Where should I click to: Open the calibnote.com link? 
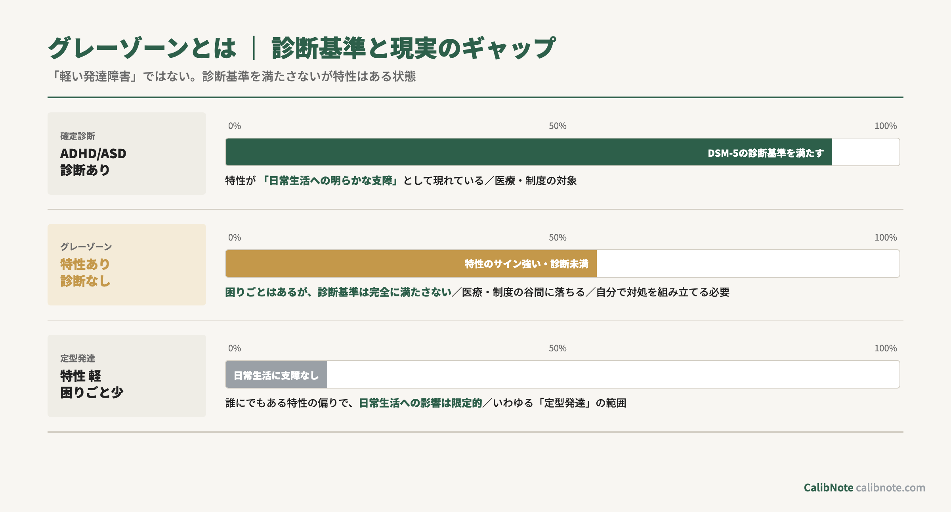(x=890, y=487)
